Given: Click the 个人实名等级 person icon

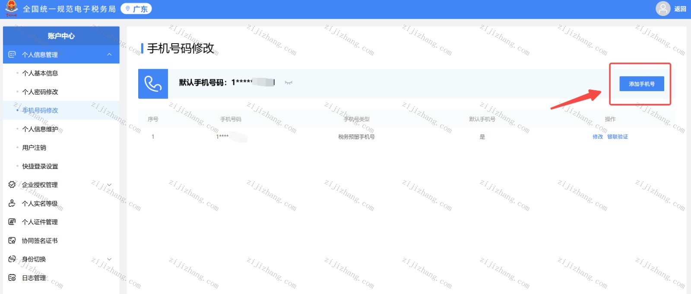Looking at the screenshot, I should 12,203.
